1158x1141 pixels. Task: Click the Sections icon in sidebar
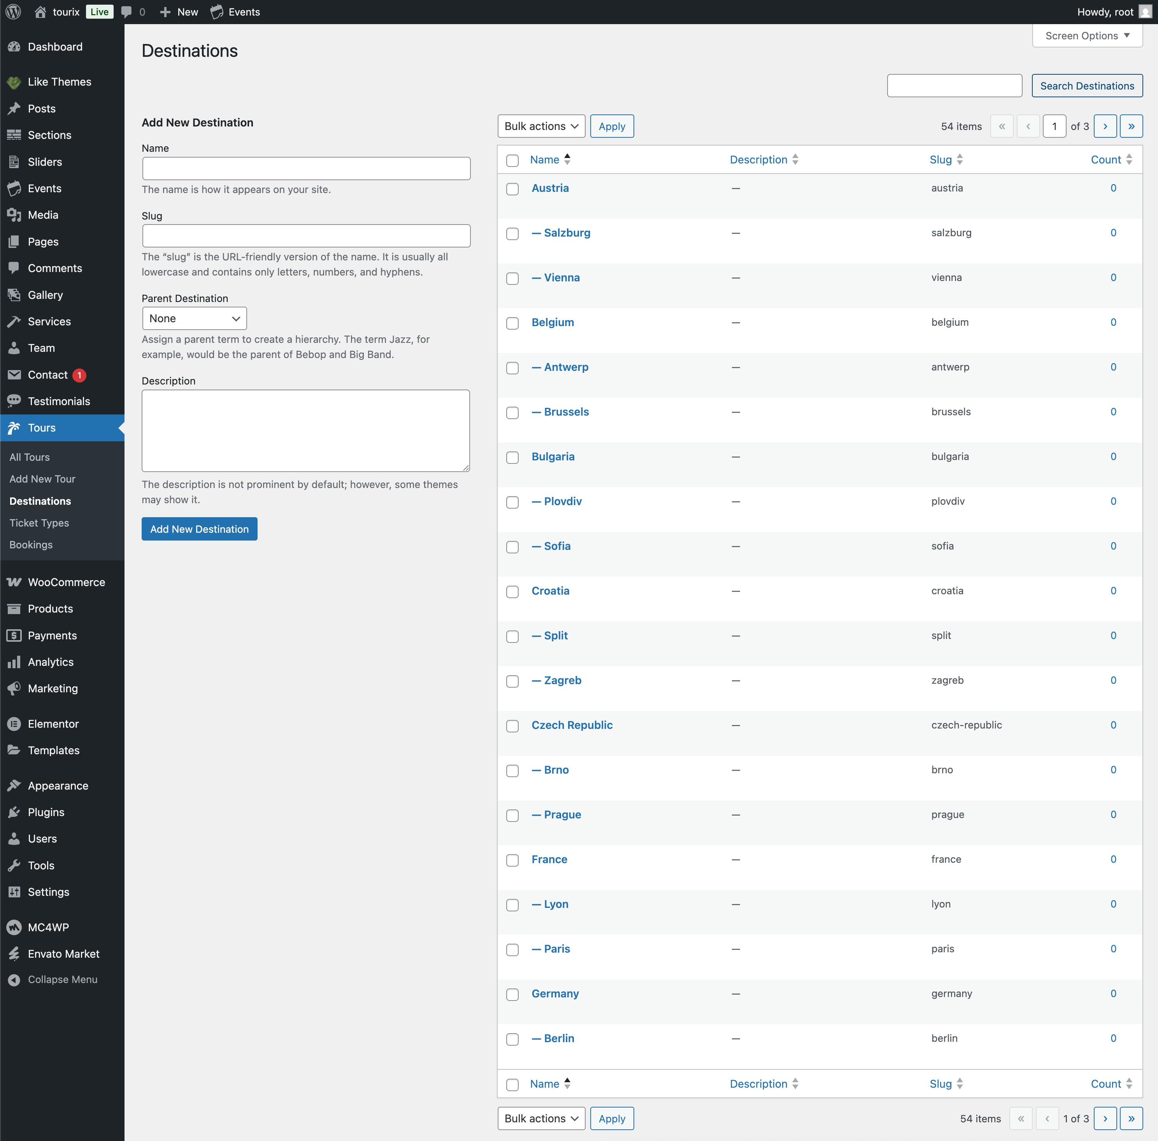[14, 135]
